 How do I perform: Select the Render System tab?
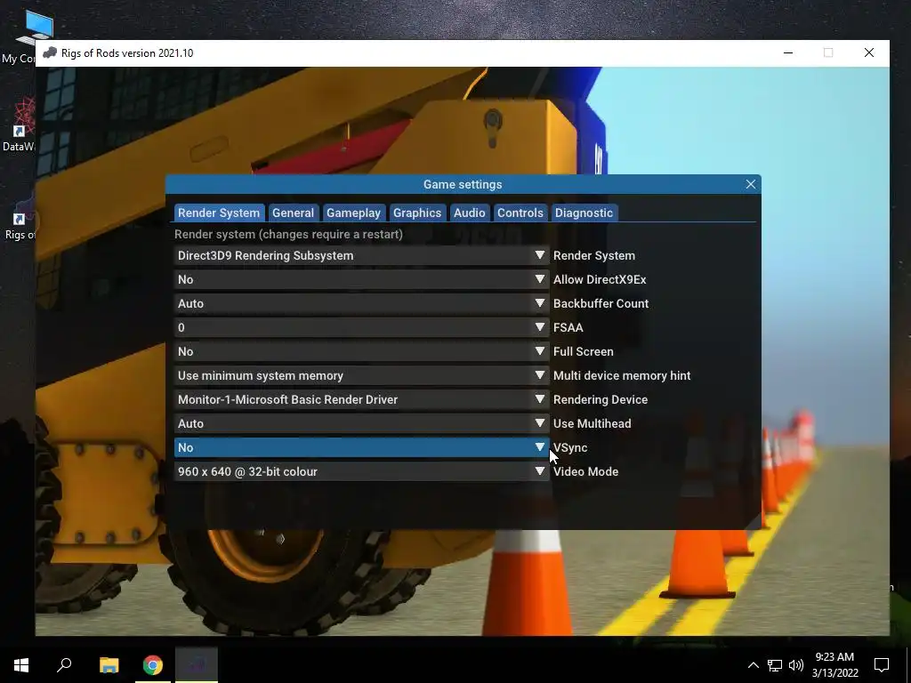[x=219, y=213]
